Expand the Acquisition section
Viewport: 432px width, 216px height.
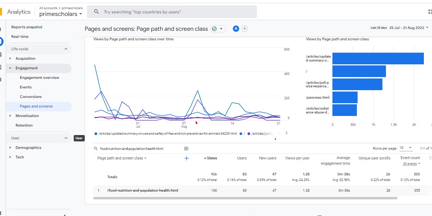26,59
